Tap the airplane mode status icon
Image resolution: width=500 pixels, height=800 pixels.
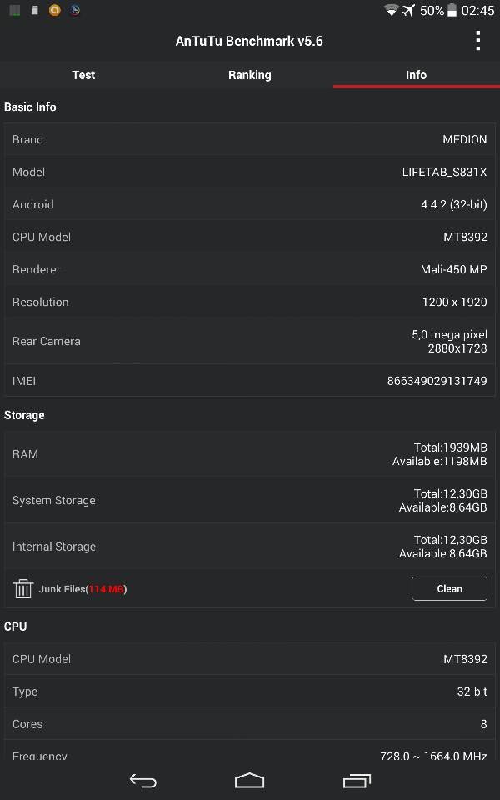click(x=408, y=10)
